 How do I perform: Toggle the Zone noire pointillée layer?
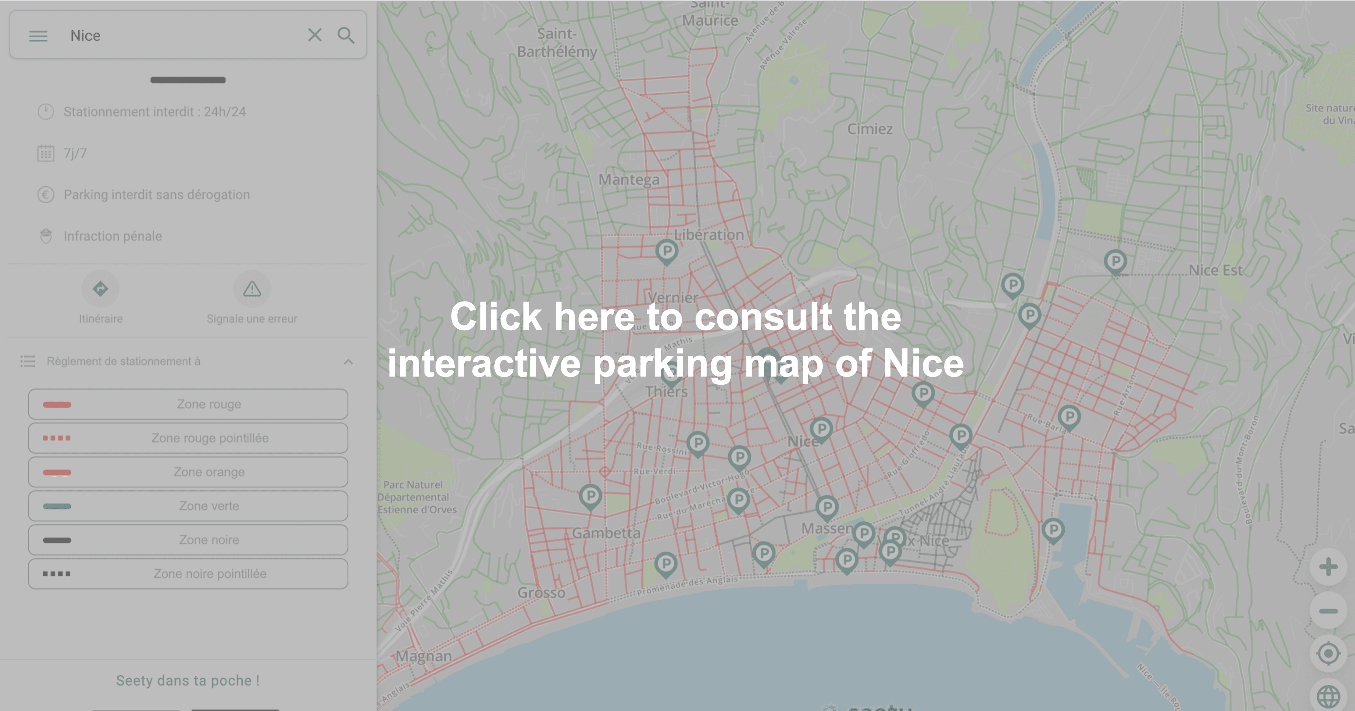pyautogui.click(x=188, y=573)
